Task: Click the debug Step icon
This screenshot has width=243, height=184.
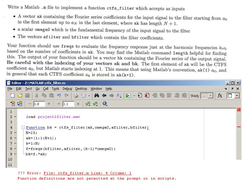Action: pyautogui.click(x=155, y=95)
